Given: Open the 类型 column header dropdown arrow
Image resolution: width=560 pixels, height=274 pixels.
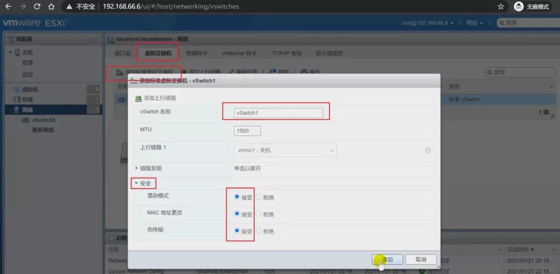Looking at the screenshot, I should [x=551, y=86].
